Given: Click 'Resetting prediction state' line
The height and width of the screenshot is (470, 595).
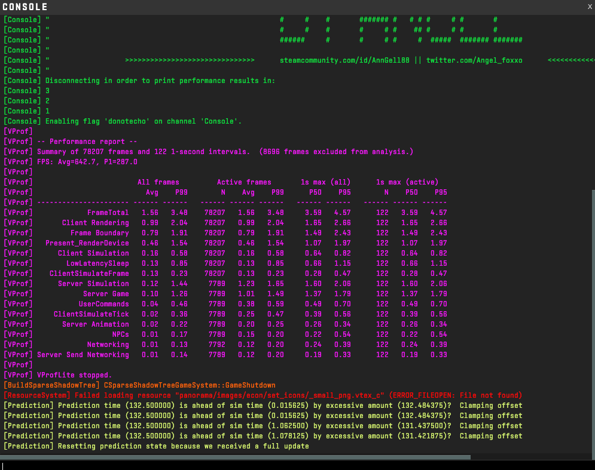Looking at the screenshot, I should (156, 446).
